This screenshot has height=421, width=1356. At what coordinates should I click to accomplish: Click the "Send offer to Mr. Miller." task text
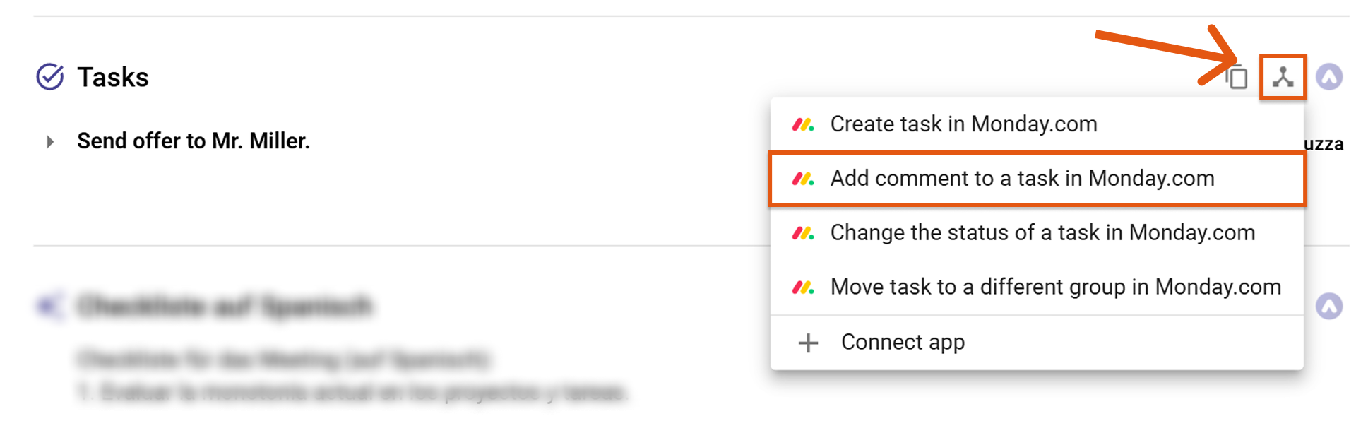coord(194,141)
